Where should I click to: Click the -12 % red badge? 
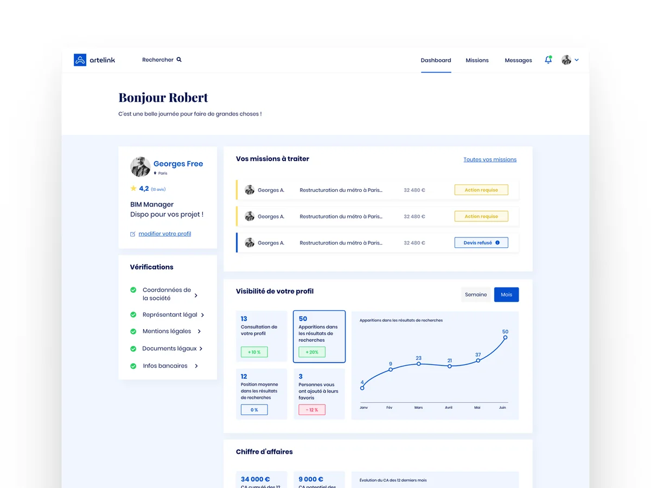tap(312, 410)
